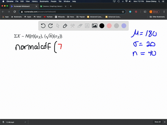Click the red extension icon
Image resolution: width=167 pixels, height=125 pixels.
[x=136, y=12]
